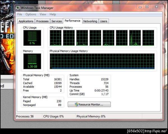Click the first CPU usage history graph
The height and width of the screenshot is (134, 168).
(56, 38)
